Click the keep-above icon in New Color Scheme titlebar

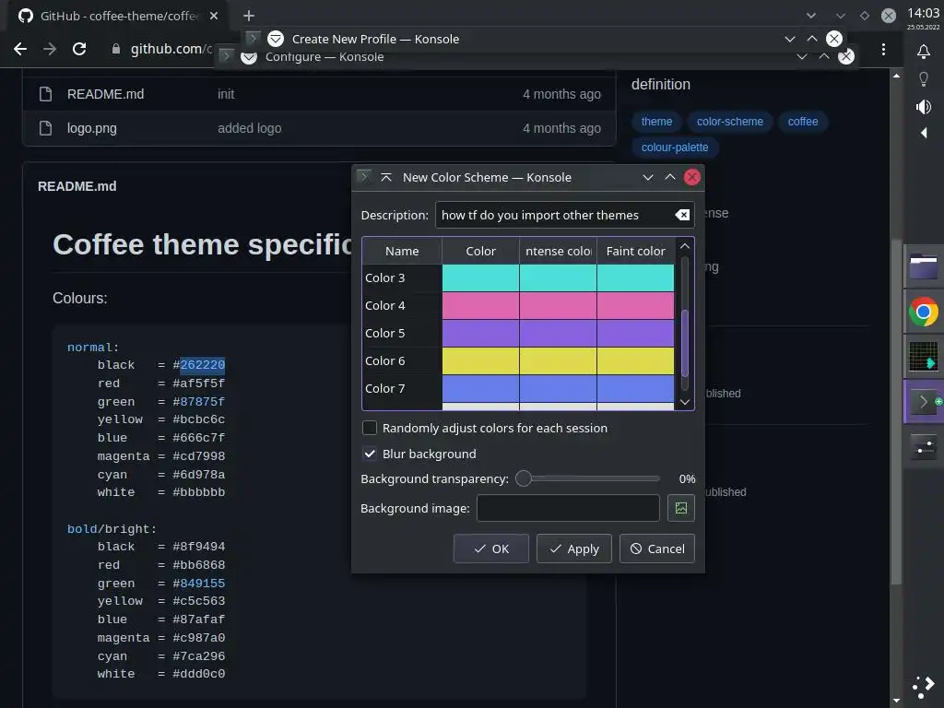386,177
